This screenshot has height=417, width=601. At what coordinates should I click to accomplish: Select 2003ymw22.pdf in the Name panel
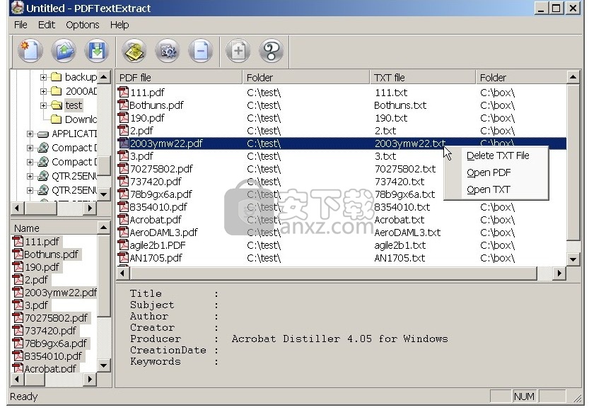coord(61,293)
